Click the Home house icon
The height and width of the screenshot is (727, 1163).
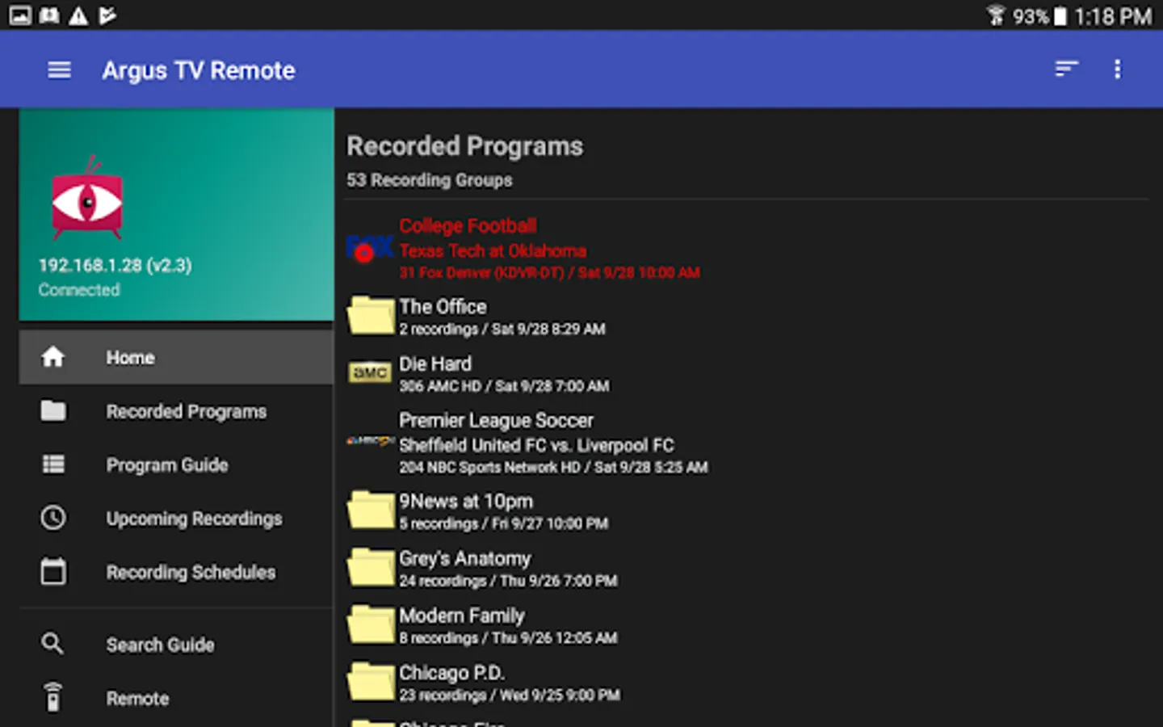53,356
